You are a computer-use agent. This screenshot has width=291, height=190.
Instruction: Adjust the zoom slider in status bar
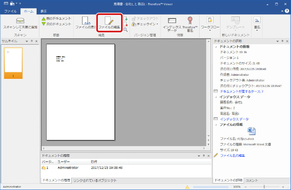pyautogui.click(x=264, y=187)
